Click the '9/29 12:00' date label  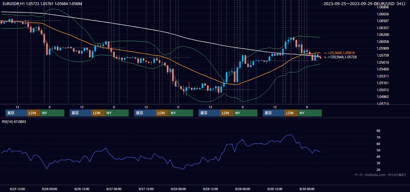[275, 189]
